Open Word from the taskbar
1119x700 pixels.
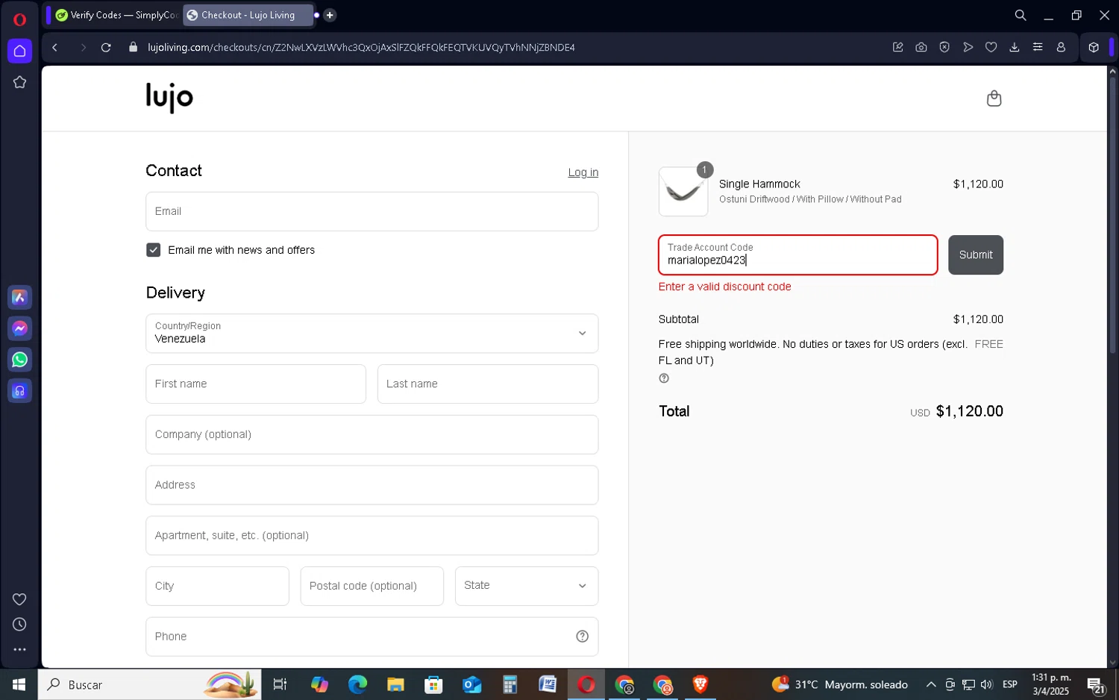(548, 684)
